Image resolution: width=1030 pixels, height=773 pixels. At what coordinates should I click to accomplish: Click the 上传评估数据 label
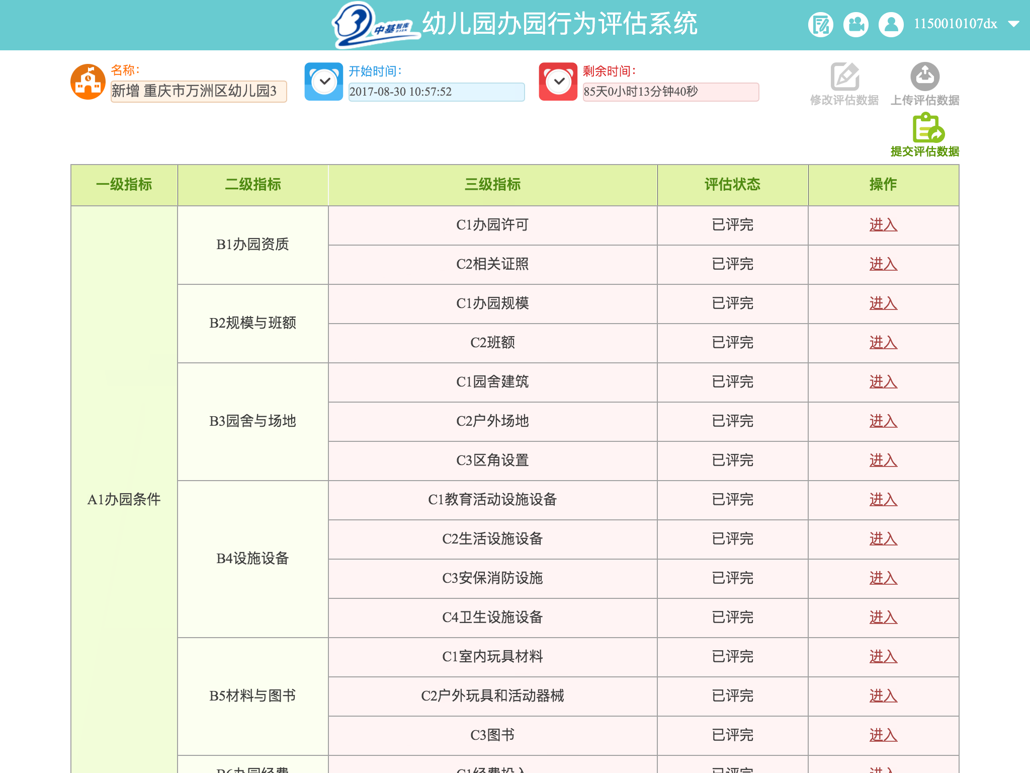pos(925,100)
